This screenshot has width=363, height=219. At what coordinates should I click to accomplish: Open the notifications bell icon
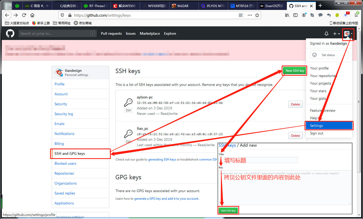(326, 34)
